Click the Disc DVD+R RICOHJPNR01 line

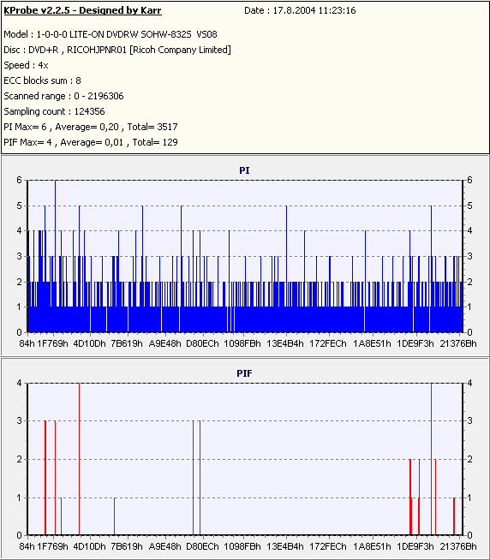pos(117,50)
